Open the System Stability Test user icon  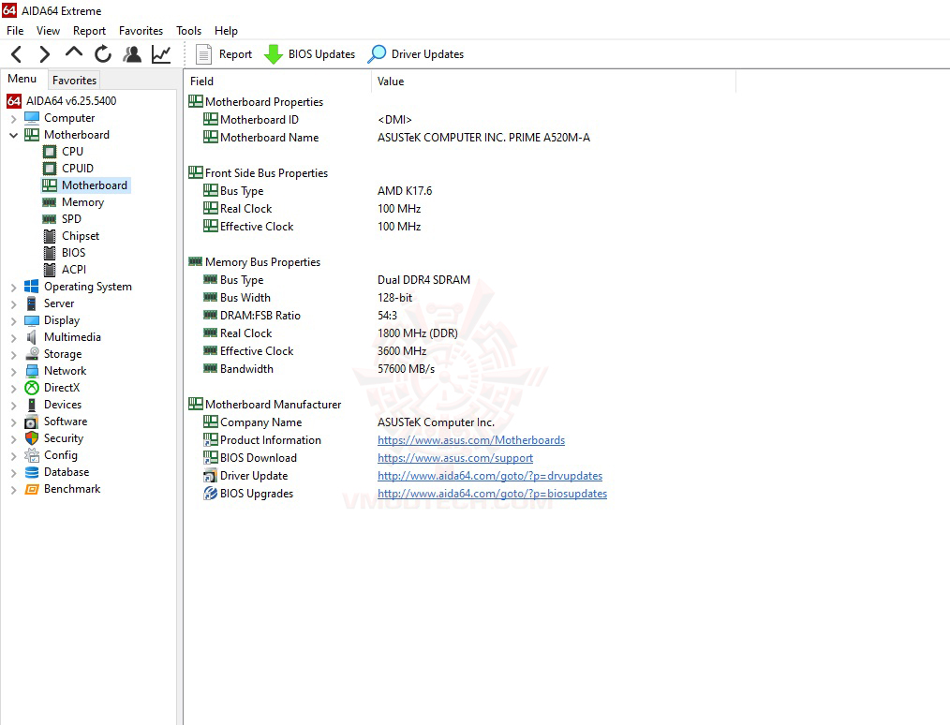(x=132, y=53)
